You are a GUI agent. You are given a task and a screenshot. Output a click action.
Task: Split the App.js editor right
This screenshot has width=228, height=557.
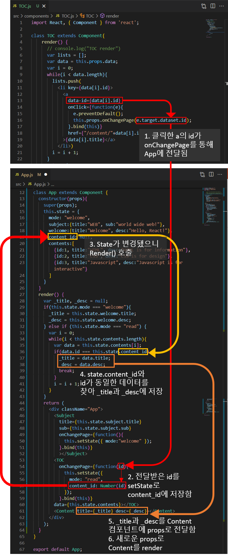211,175
